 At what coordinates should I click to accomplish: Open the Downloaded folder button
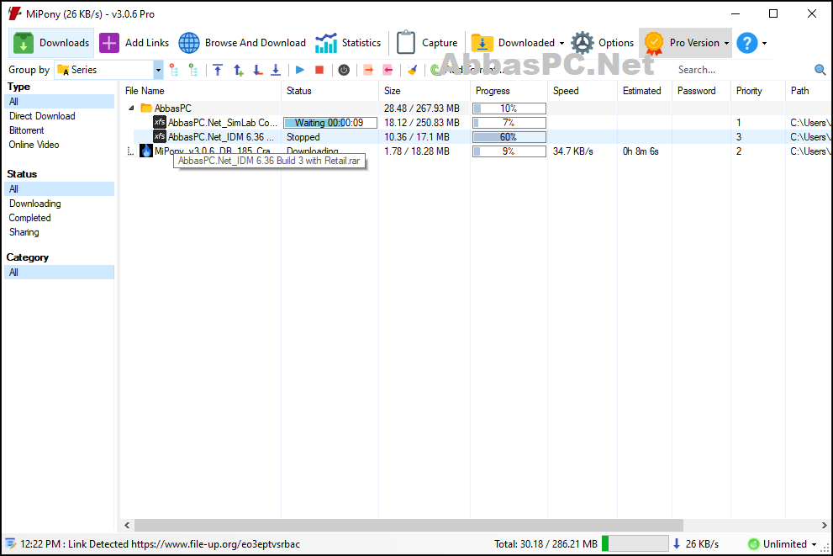coord(512,43)
